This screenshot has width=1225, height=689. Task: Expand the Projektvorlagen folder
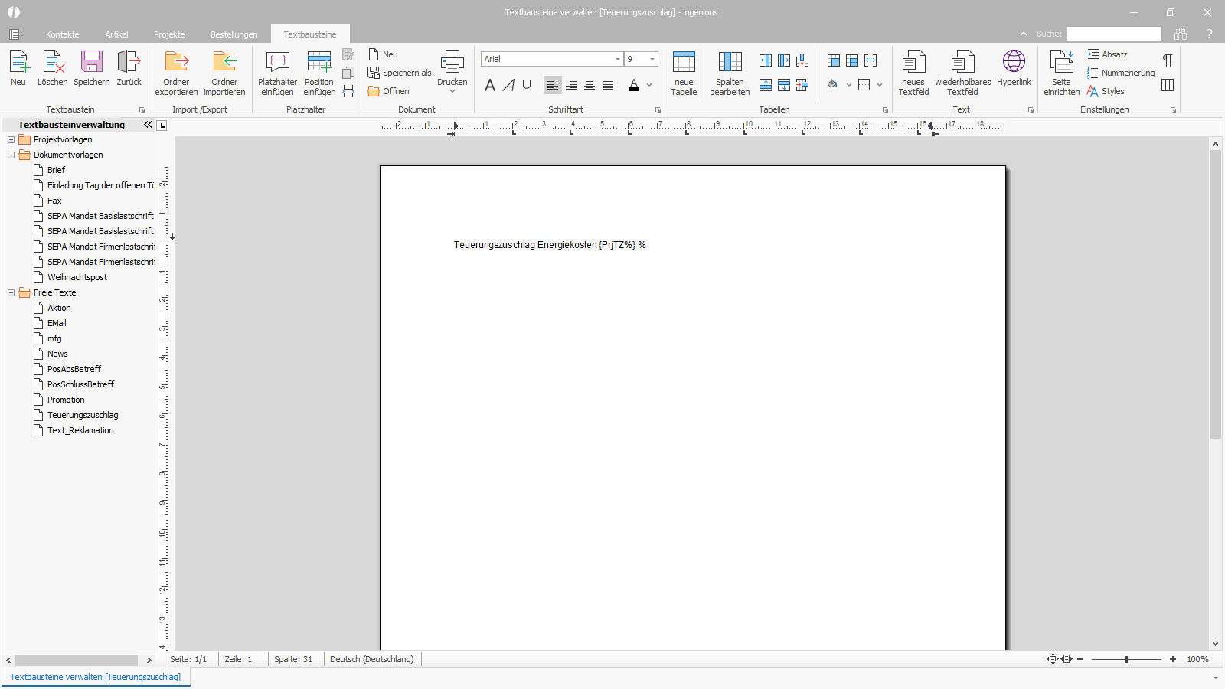11,139
